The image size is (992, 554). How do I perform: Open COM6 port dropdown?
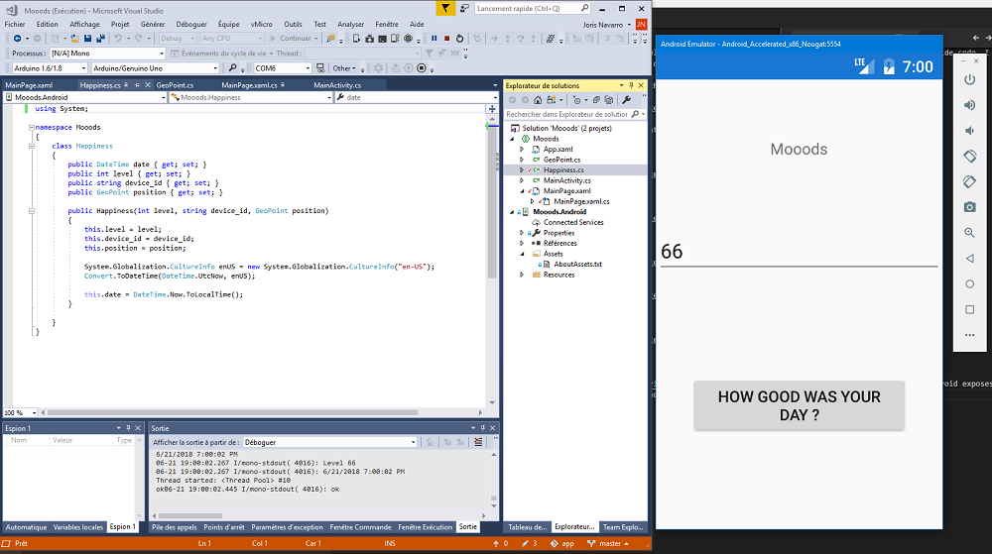(282, 68)
